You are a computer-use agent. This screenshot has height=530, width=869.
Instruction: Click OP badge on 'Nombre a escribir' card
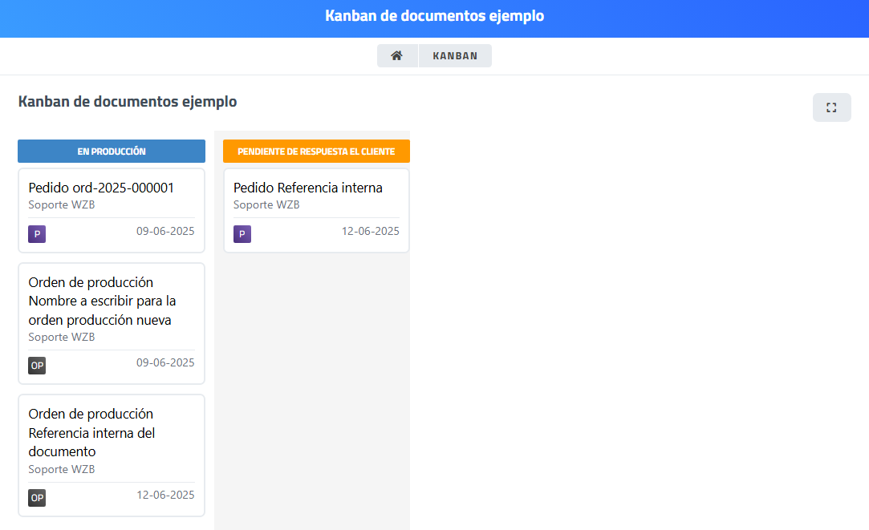tap(37, 366)
